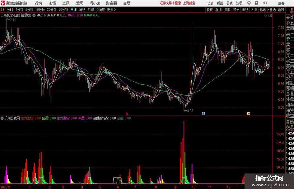Click the MA10: 6.28 indicator label
Screen dimensions: 294x189
pyautogui.click(x=59, y=15)
